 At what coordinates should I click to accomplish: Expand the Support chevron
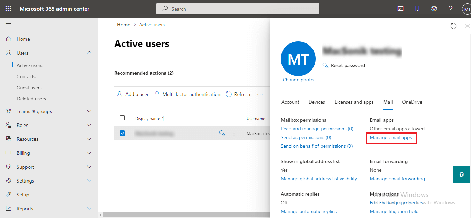[x=89, y=167]
